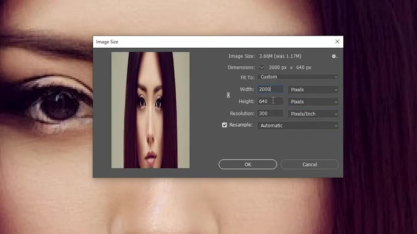Click the Height input field showing 640

(270, 101)
